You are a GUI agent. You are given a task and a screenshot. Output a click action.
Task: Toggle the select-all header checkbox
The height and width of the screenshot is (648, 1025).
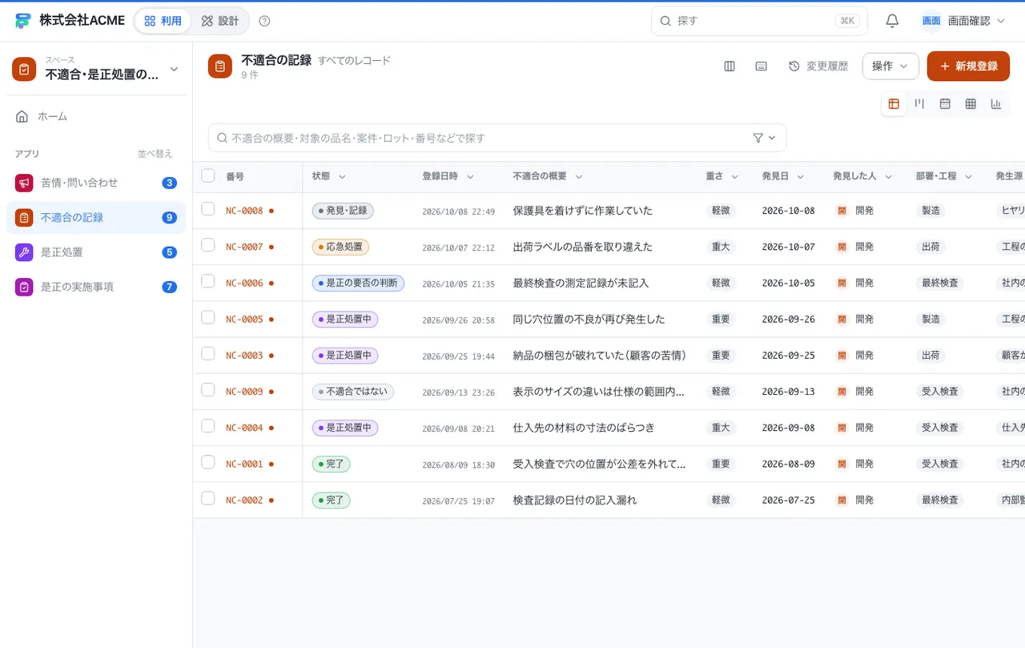[208, 175]
